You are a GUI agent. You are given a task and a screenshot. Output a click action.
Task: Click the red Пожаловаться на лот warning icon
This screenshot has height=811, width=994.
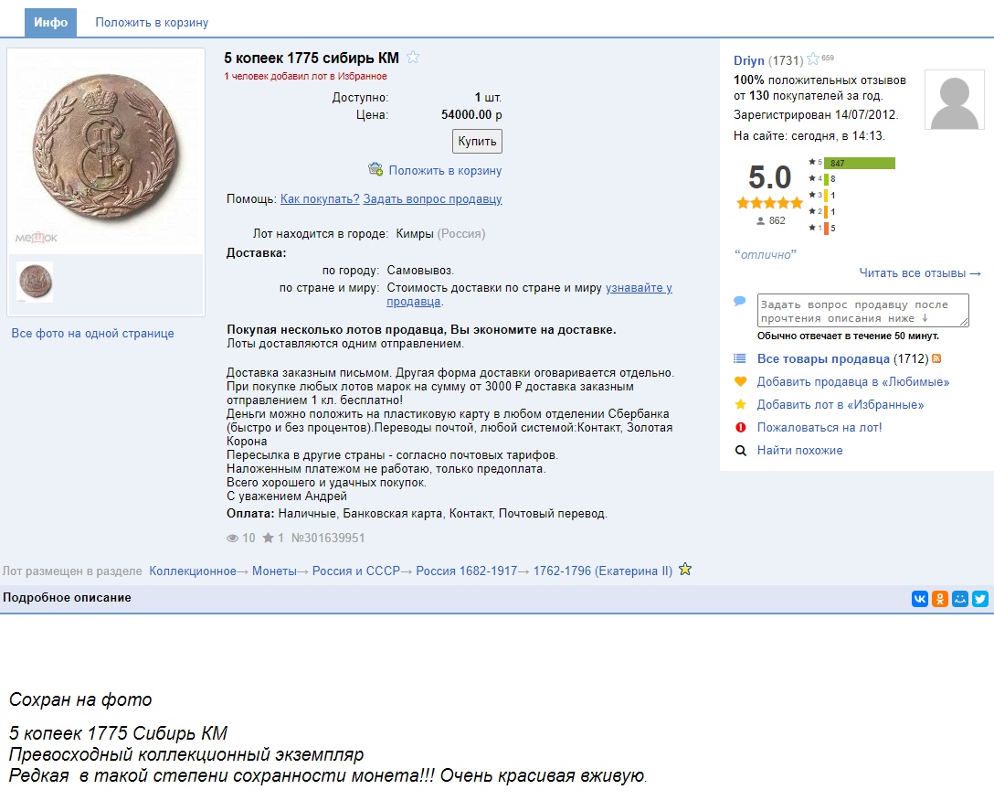[x=741, y=427]
